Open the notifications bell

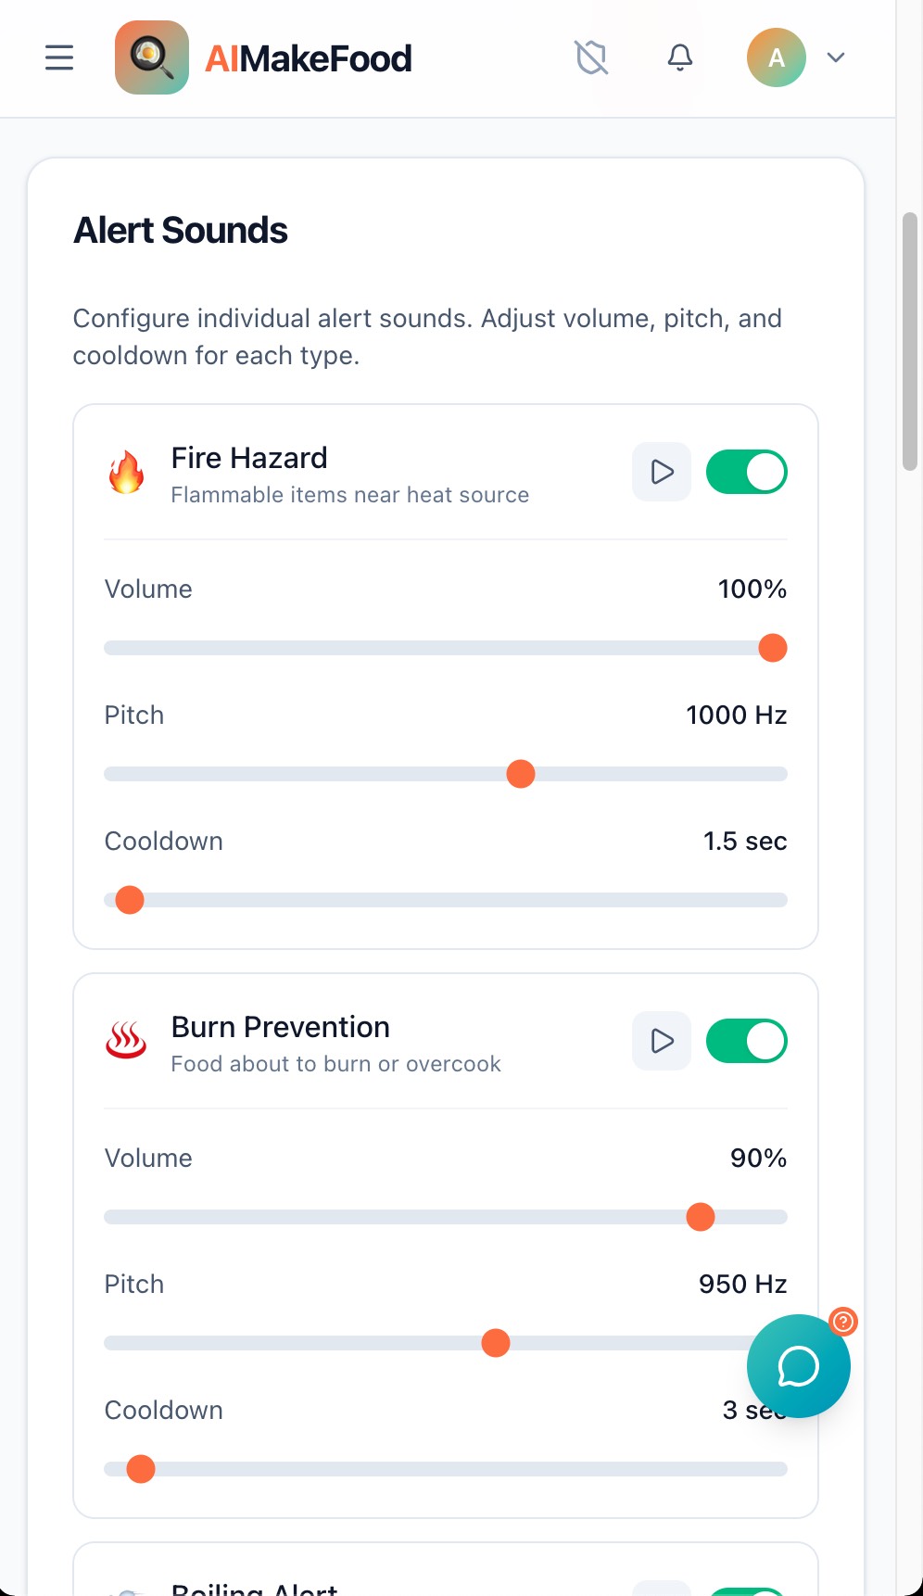tap(680, 57)
